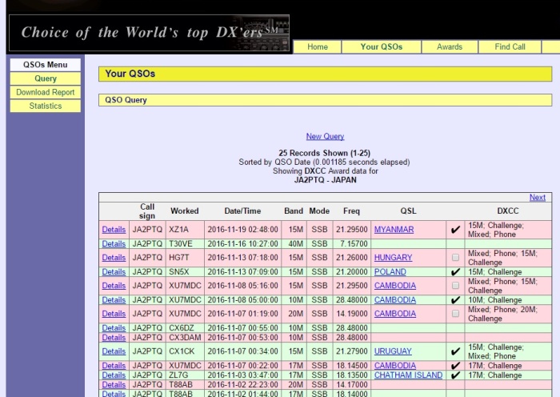The height and width of the screenshot is (397, 560).
Task: Open Details for ZL7G contact
Action: [114, 375]
